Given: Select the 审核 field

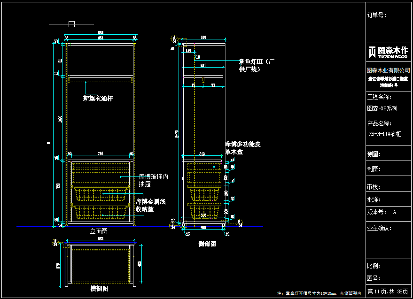Looking at the screenshot, I should 374,187.
